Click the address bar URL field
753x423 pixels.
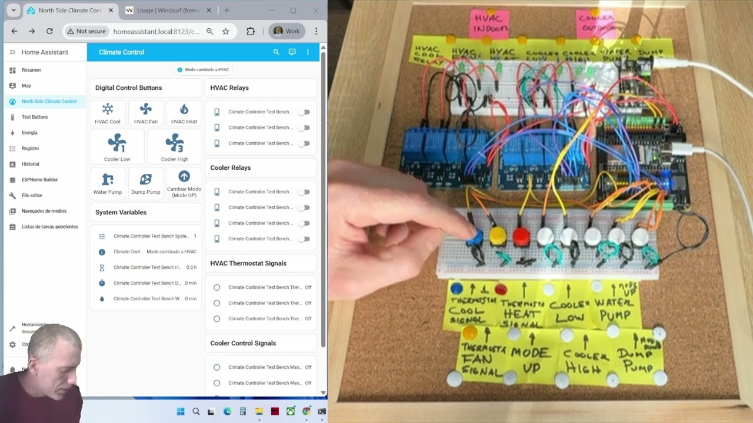(x=156, y=31)
